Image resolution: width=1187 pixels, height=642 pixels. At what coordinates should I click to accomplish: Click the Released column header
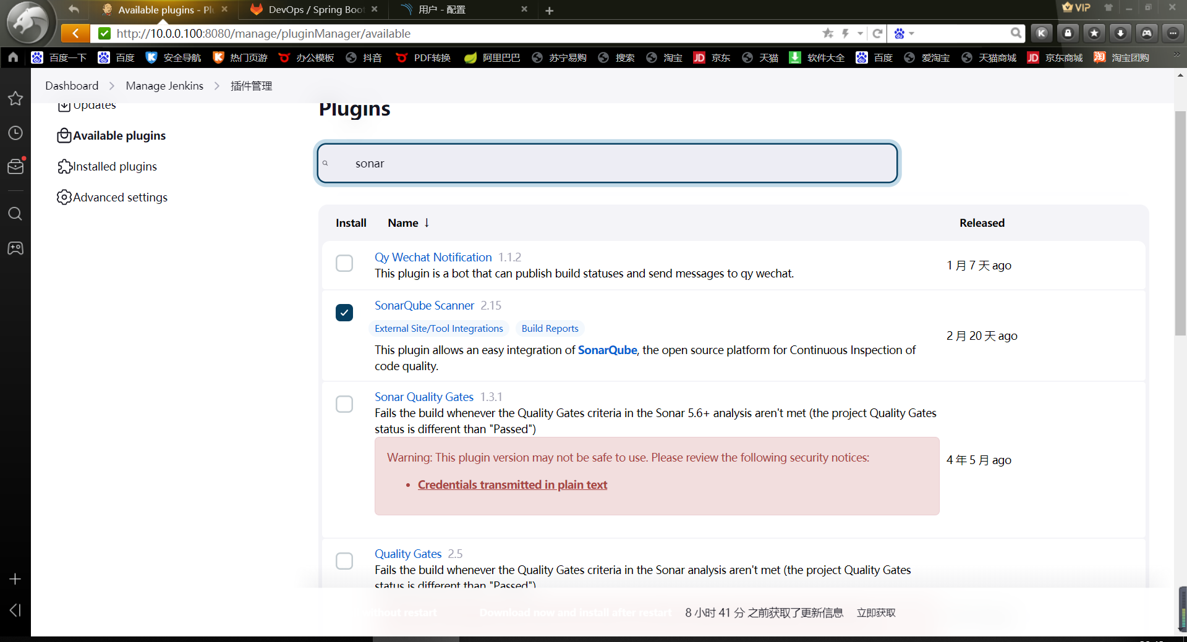[982, 222]
